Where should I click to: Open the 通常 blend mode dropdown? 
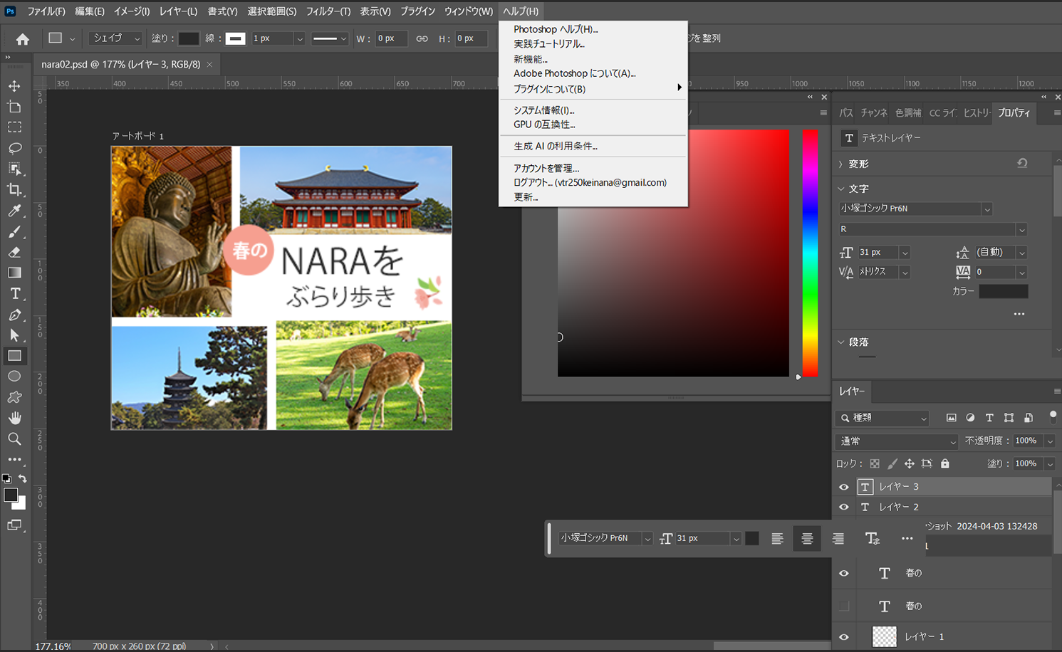(x=897, y=441)
